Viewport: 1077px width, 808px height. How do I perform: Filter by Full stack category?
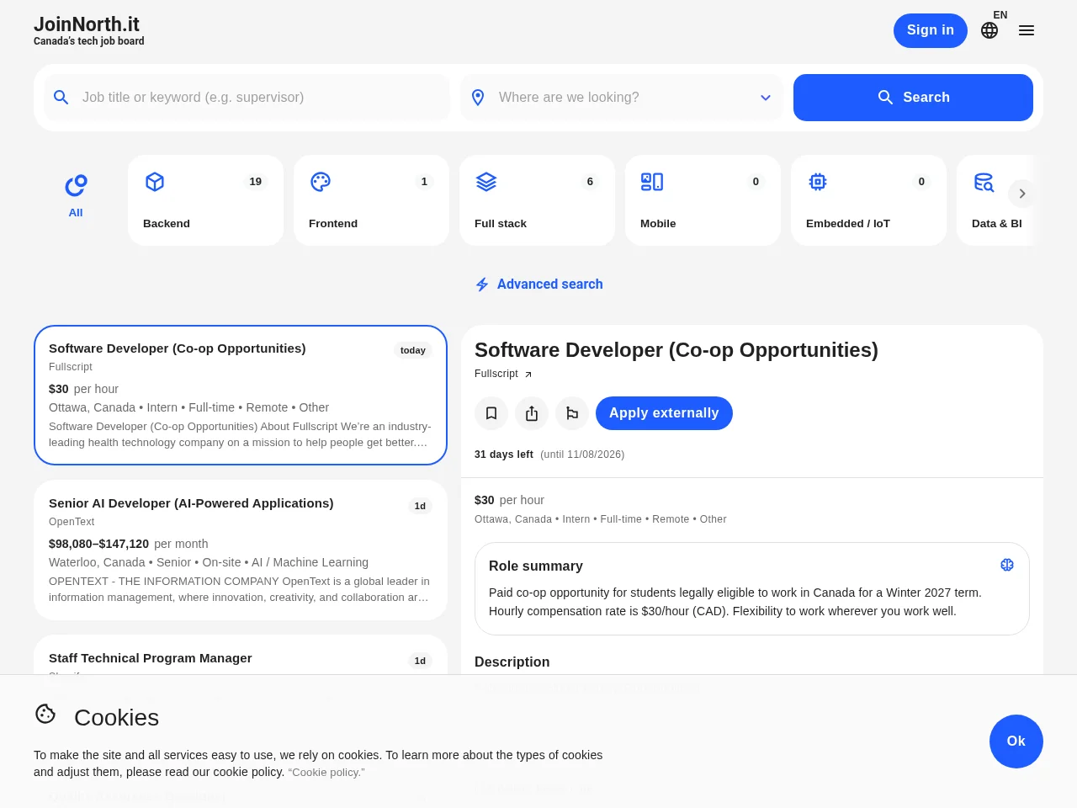pos(537,200)
